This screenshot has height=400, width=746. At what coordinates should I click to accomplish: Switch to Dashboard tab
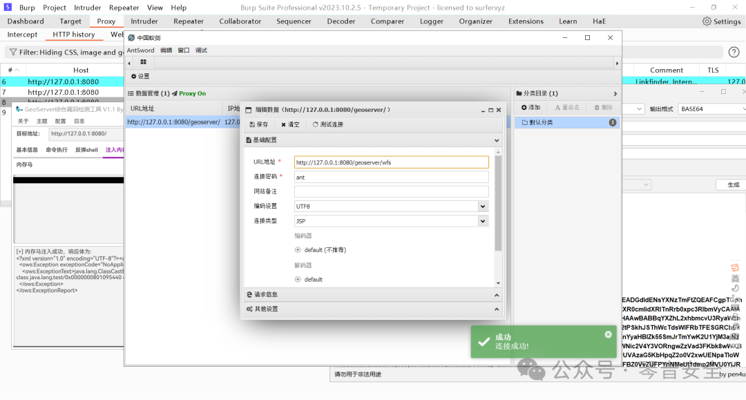(x=26, y=21)
